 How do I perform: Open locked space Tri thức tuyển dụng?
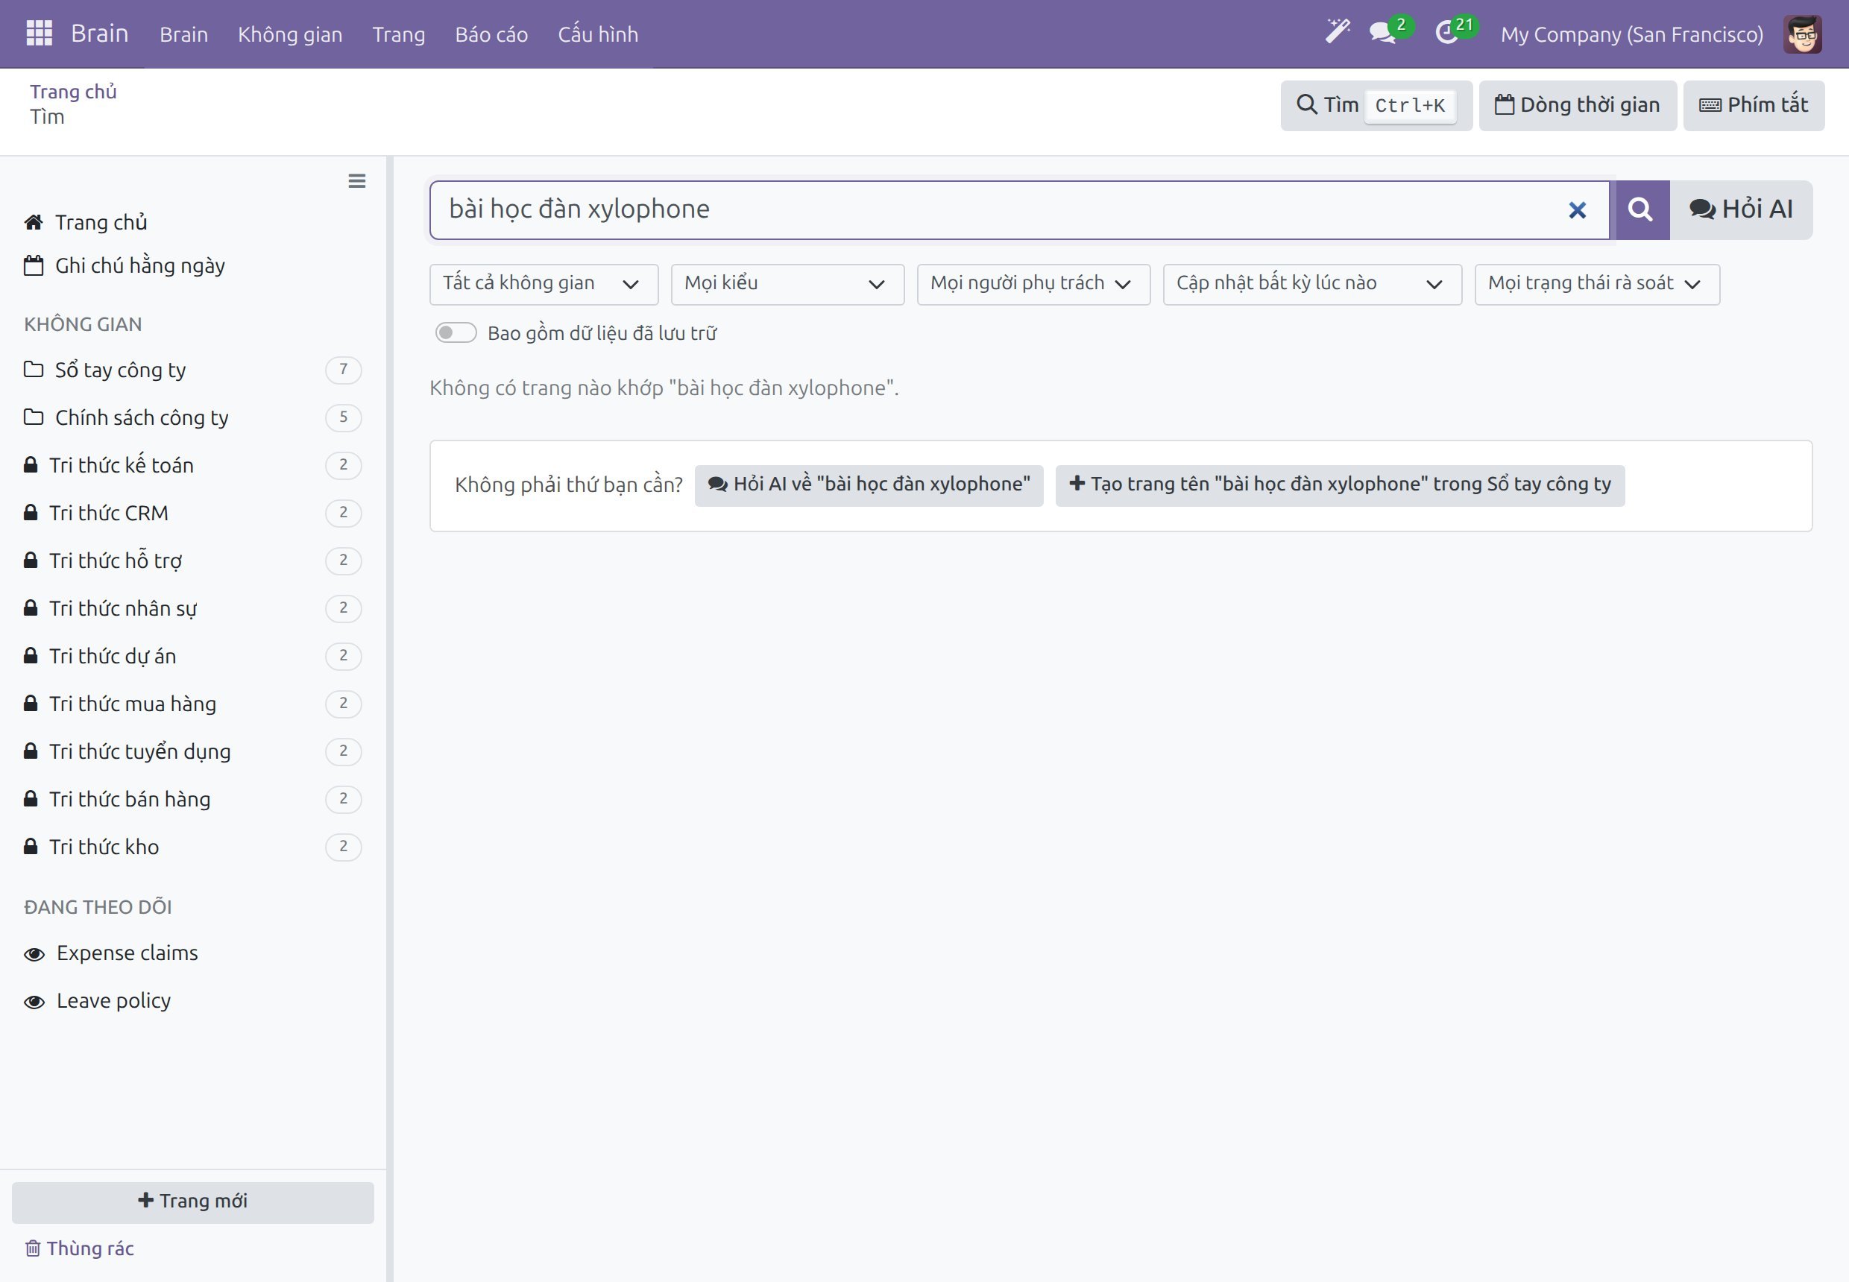(x=193, y=752)
